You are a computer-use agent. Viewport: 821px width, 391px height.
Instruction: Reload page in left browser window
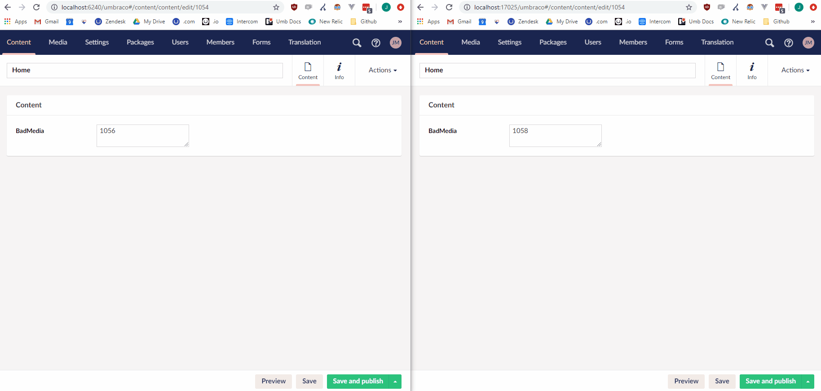coord(36,7)
